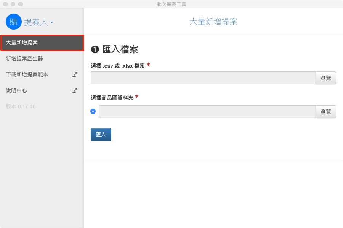The width and height of the screenshot is (343, 228).
Task: Click the step 1 circled number icon
Action: 95,49
